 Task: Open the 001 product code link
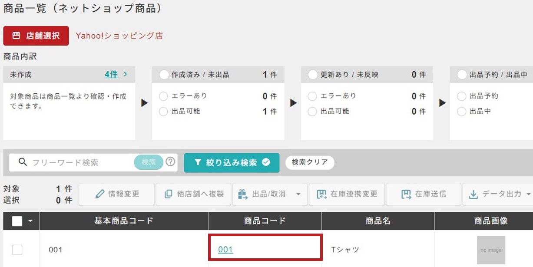[x=225, y=250]
